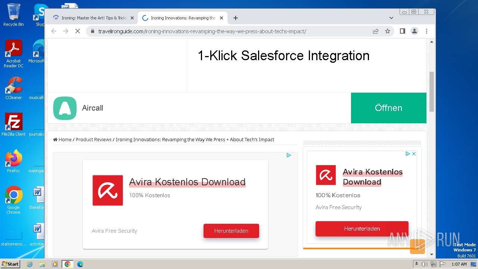
Task: Click the 'Aircall' advertiser name
Action: point(93,108)
